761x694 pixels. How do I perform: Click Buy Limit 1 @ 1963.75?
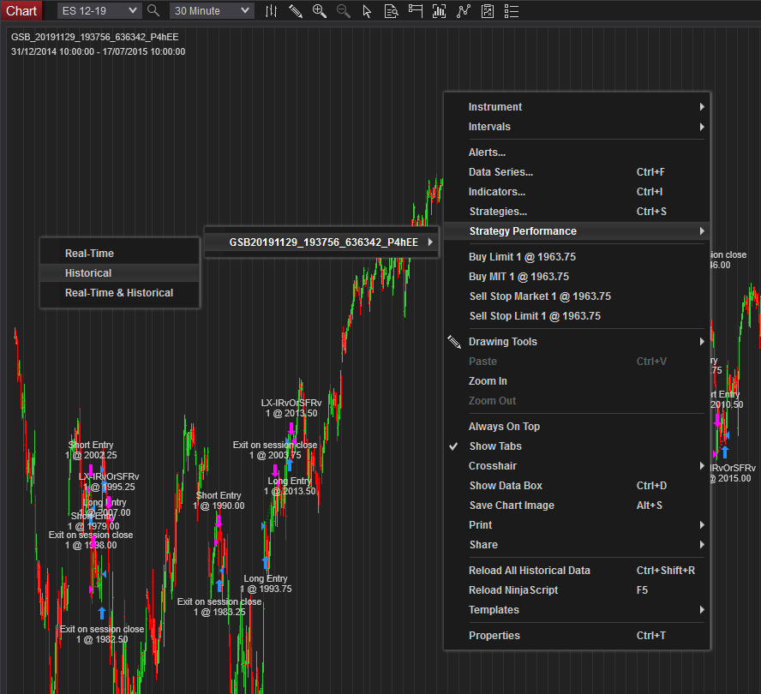point(522,257)
